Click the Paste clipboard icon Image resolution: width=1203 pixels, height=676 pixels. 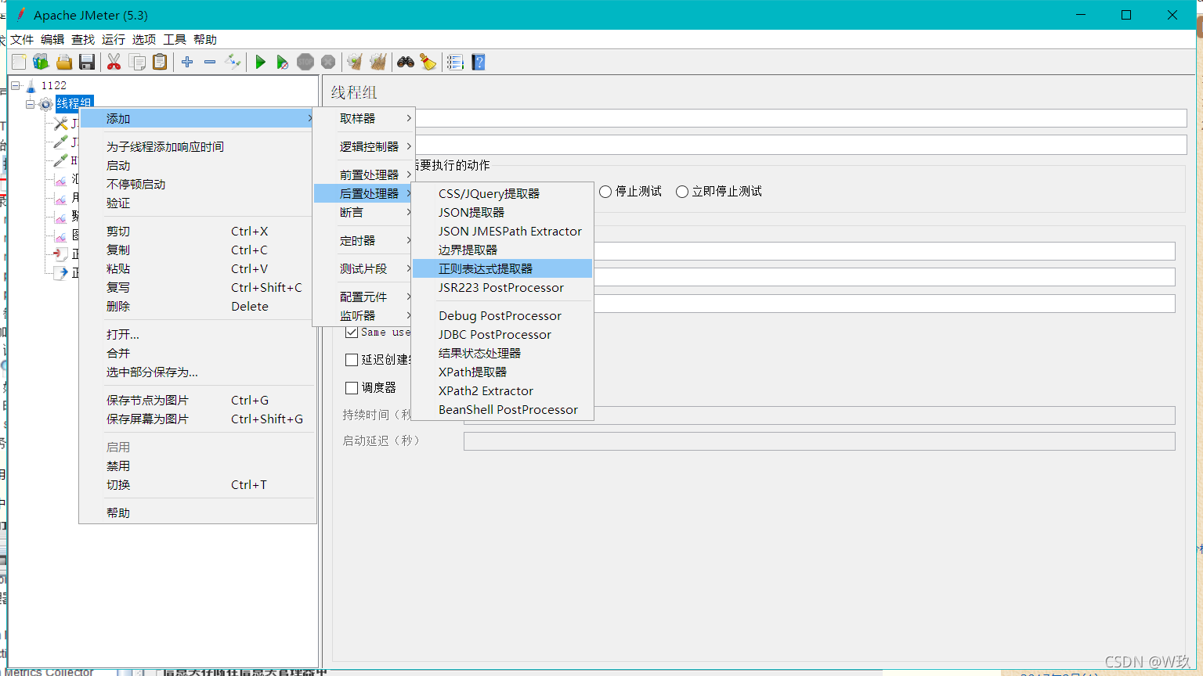tap(160, 62)
